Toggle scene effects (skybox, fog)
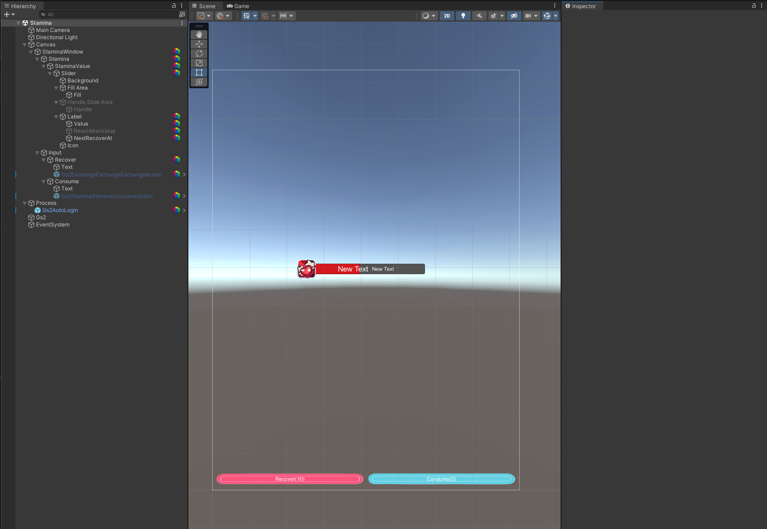767x529 pixels. tap(493, 16)
